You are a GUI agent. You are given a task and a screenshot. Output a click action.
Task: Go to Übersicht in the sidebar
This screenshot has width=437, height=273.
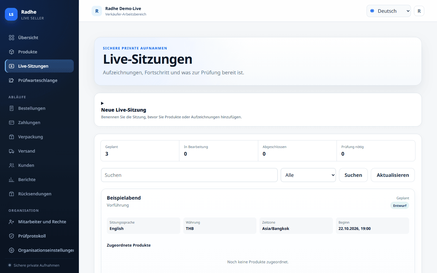pyautogui.click(x=39, y=38)
